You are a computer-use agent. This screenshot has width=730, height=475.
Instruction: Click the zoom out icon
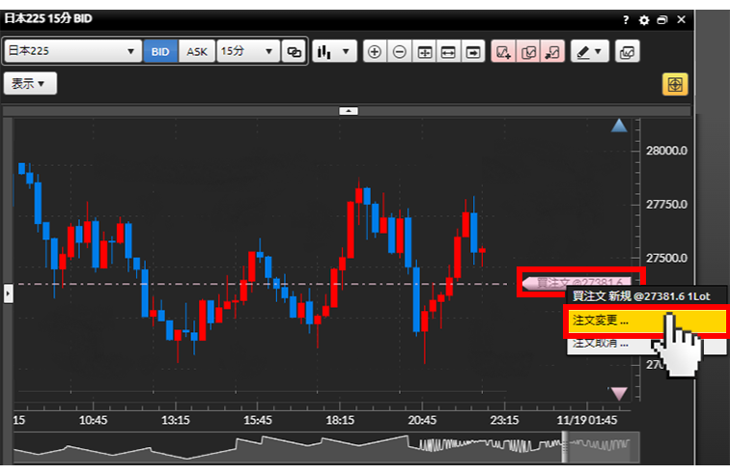(x=400, y=51)
